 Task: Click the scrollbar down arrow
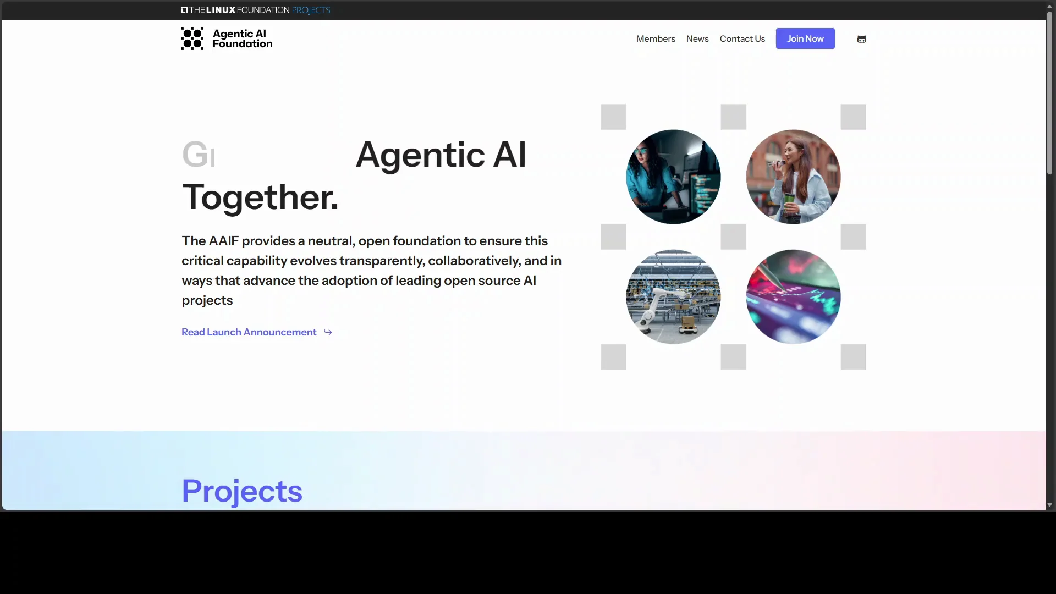[x=1049, y=505]
